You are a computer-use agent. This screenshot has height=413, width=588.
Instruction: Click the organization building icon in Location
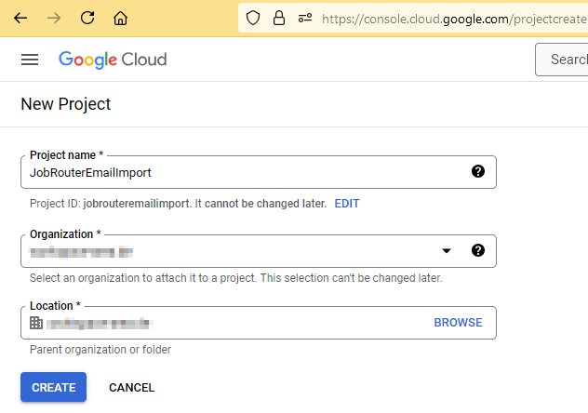pos(36,323)
